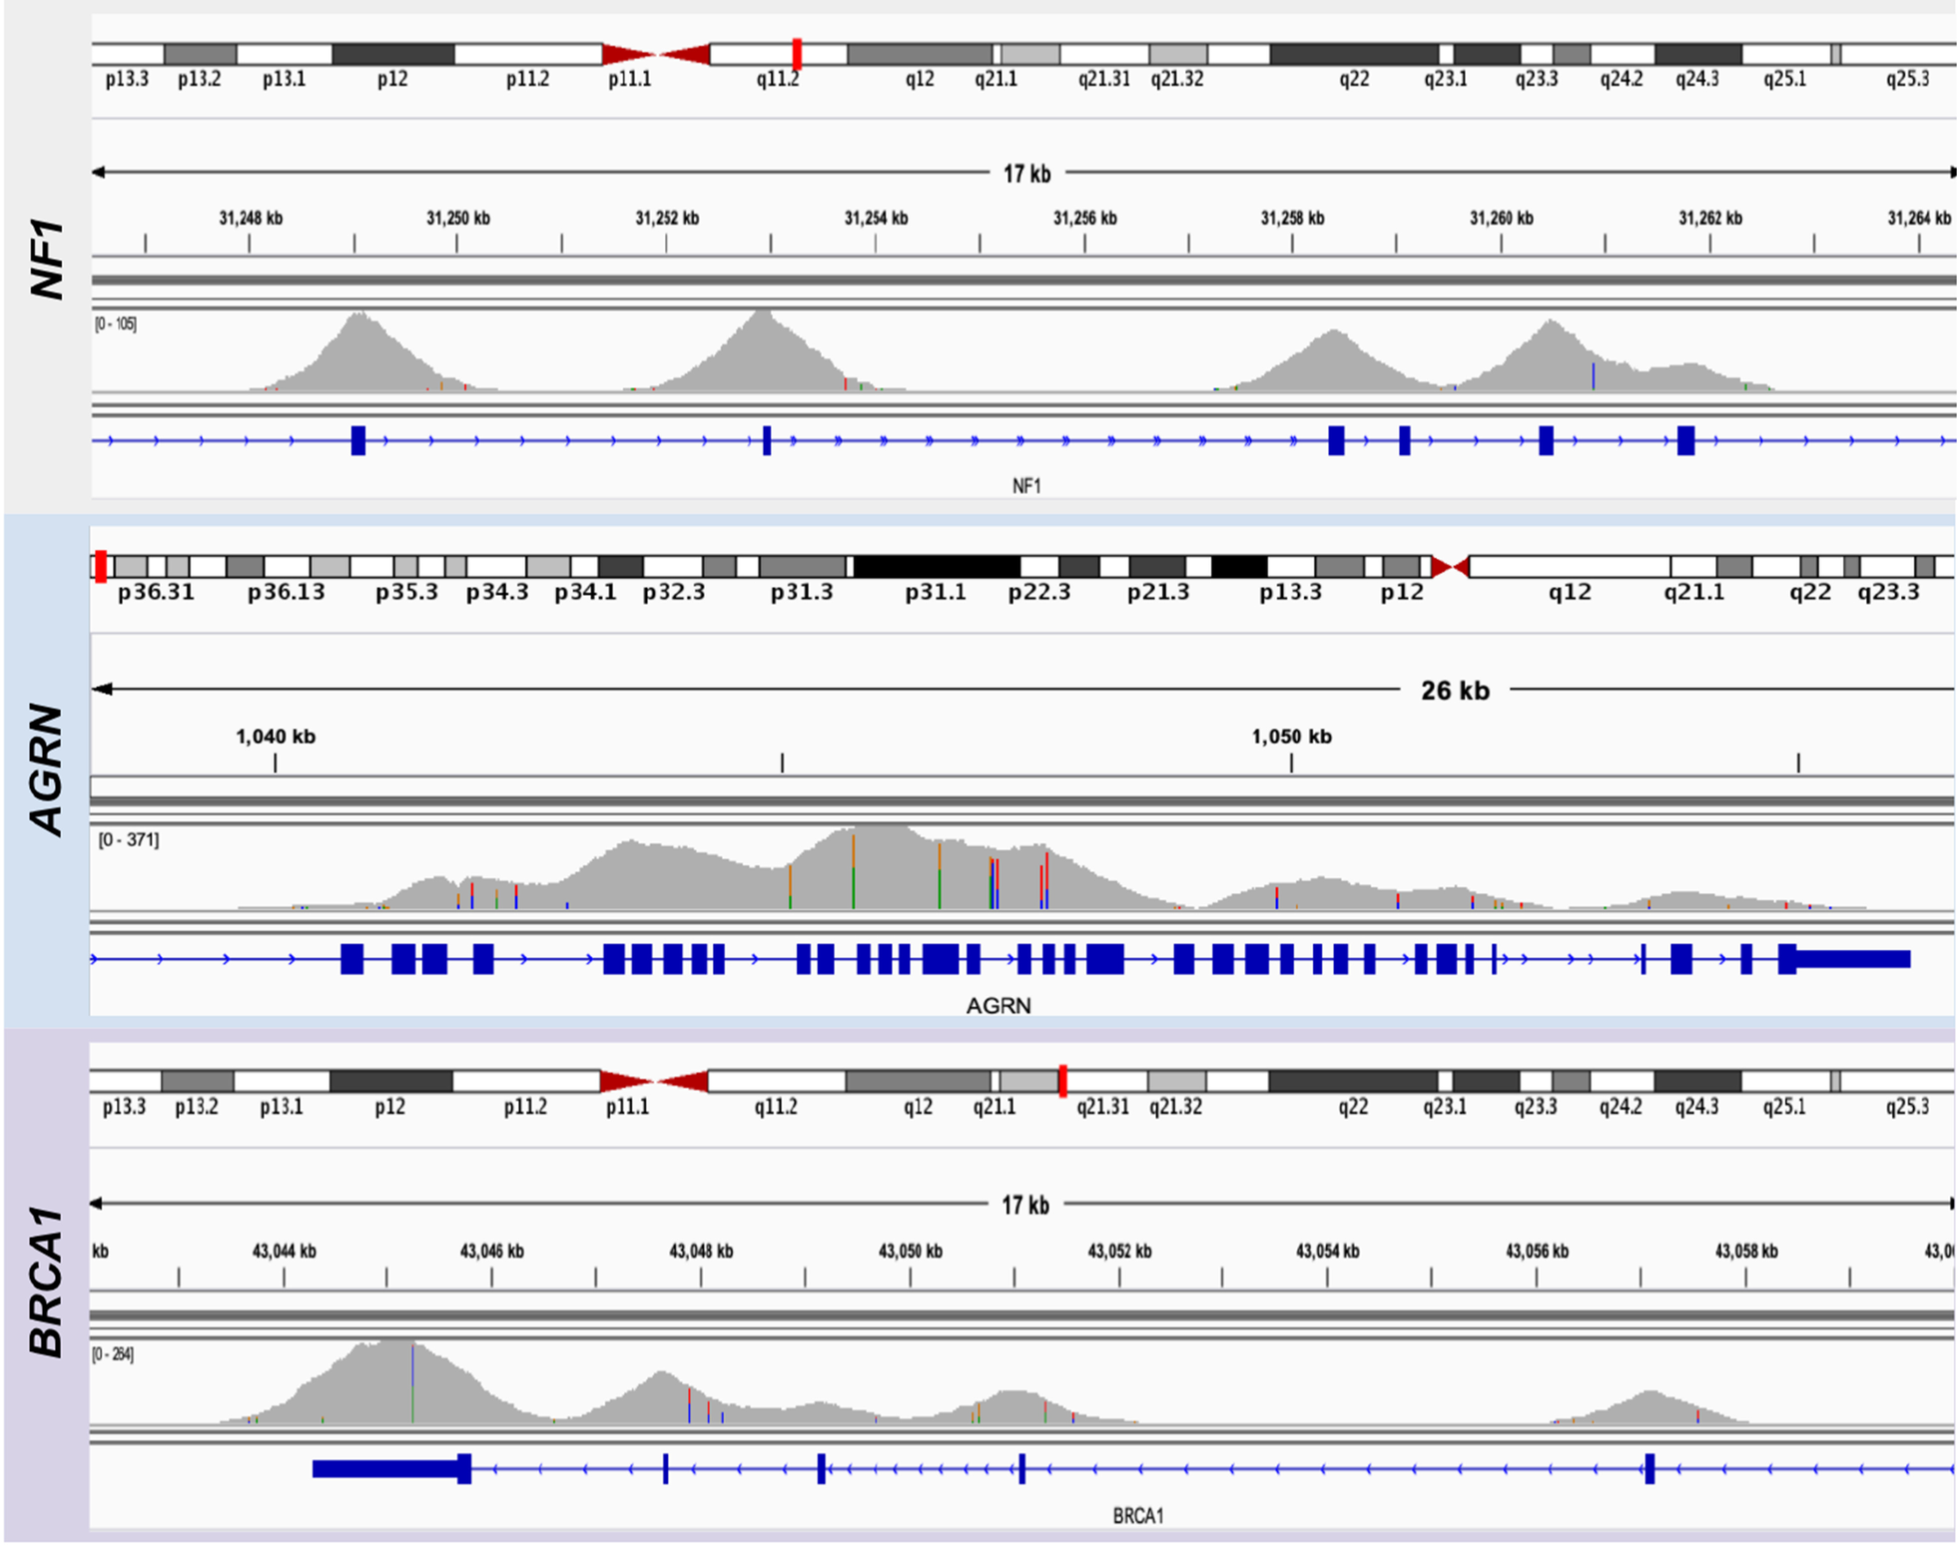Click the NF1 gene name below the track
Screen dimensions: 1957x1546
tap(1026, 486)
